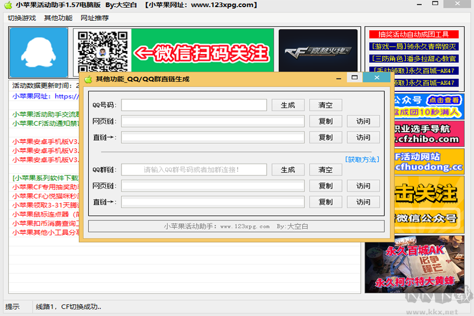Click 访问 for the QQ 直链 row
Screen dimensions: 474x316
pos(363,138)
